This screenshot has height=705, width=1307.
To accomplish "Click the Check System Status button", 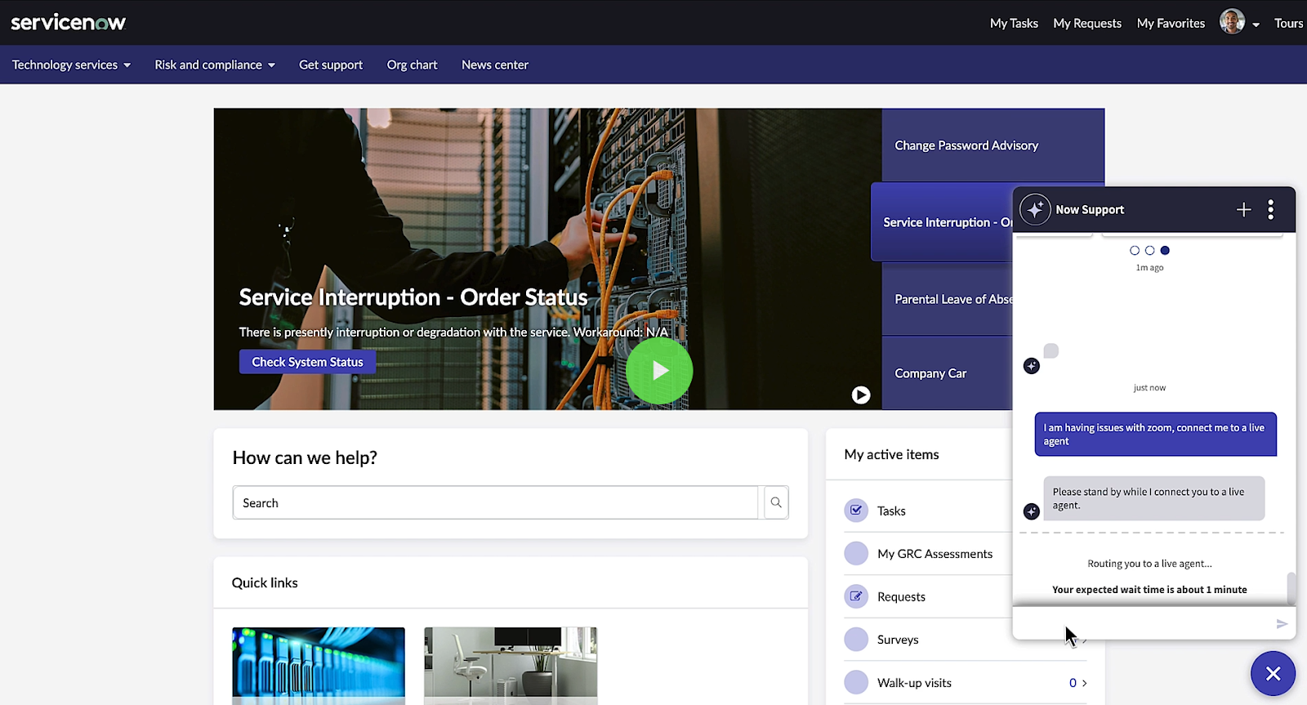I will coord(307,362).
